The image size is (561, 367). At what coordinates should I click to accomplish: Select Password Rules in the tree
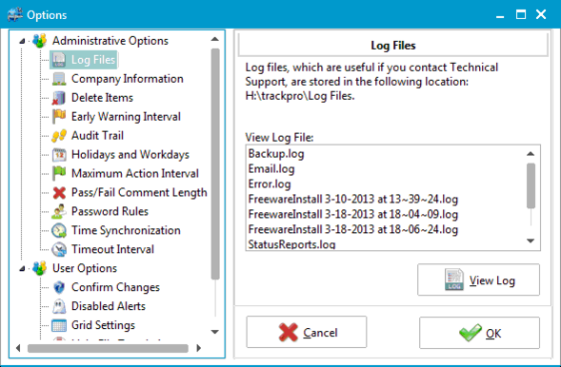(110, 211)
